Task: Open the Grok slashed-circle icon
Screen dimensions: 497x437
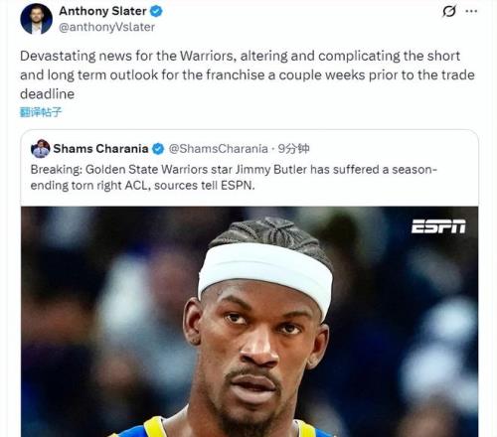Action: (x=449, y=12)
